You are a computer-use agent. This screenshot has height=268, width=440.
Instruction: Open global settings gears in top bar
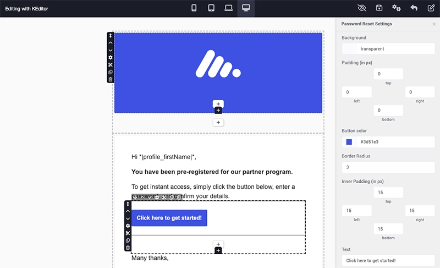click(x=396, y=8)
